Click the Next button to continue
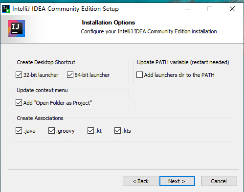 coord(177,181)
